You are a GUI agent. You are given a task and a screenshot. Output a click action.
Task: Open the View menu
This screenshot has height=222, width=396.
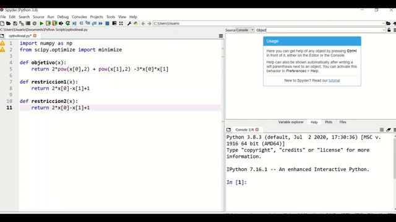tap(122, 17)
